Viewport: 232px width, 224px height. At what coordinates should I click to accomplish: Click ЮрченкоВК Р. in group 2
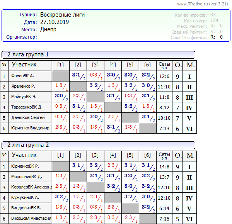click(26, 166)
